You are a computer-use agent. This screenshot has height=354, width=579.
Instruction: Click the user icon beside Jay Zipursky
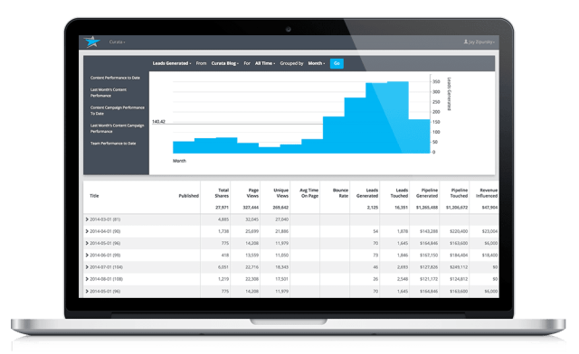tap(466, 42)
